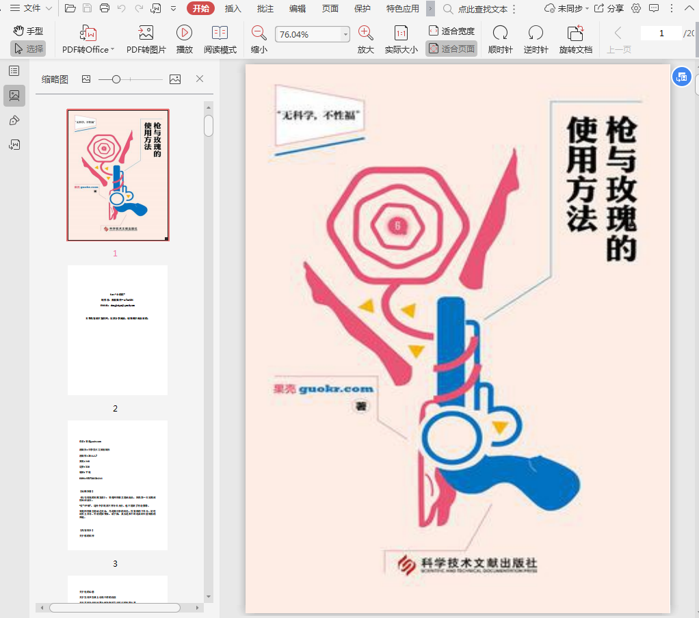Collapse the ribbon with the chevron up
The height and width of the screenshot is (618, 699).
(689, 8)
